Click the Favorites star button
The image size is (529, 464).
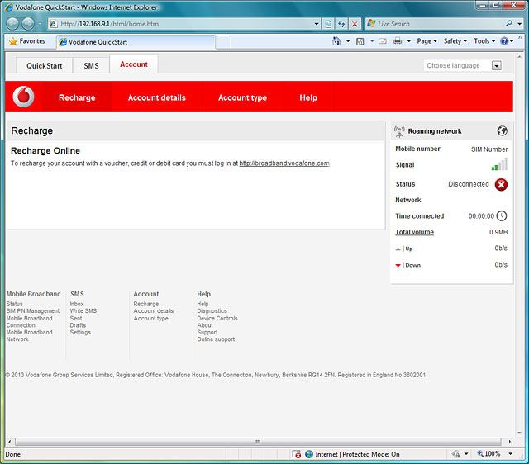pyautogui.click(x=27, y=41)
